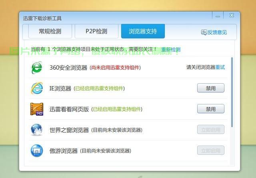Click the 尚未启用迅雷支持组件 red status text
The width and height of the screenshot is (256, 178).
[x=115, y=68]
